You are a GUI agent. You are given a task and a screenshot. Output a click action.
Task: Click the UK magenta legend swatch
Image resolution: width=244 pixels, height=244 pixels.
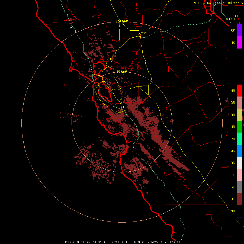[239, 43]
